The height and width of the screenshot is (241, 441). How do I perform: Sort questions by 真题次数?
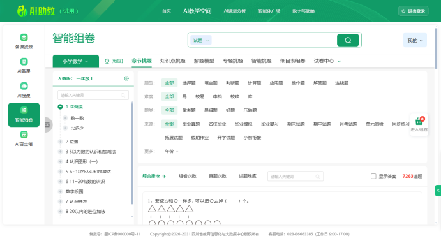217,176
